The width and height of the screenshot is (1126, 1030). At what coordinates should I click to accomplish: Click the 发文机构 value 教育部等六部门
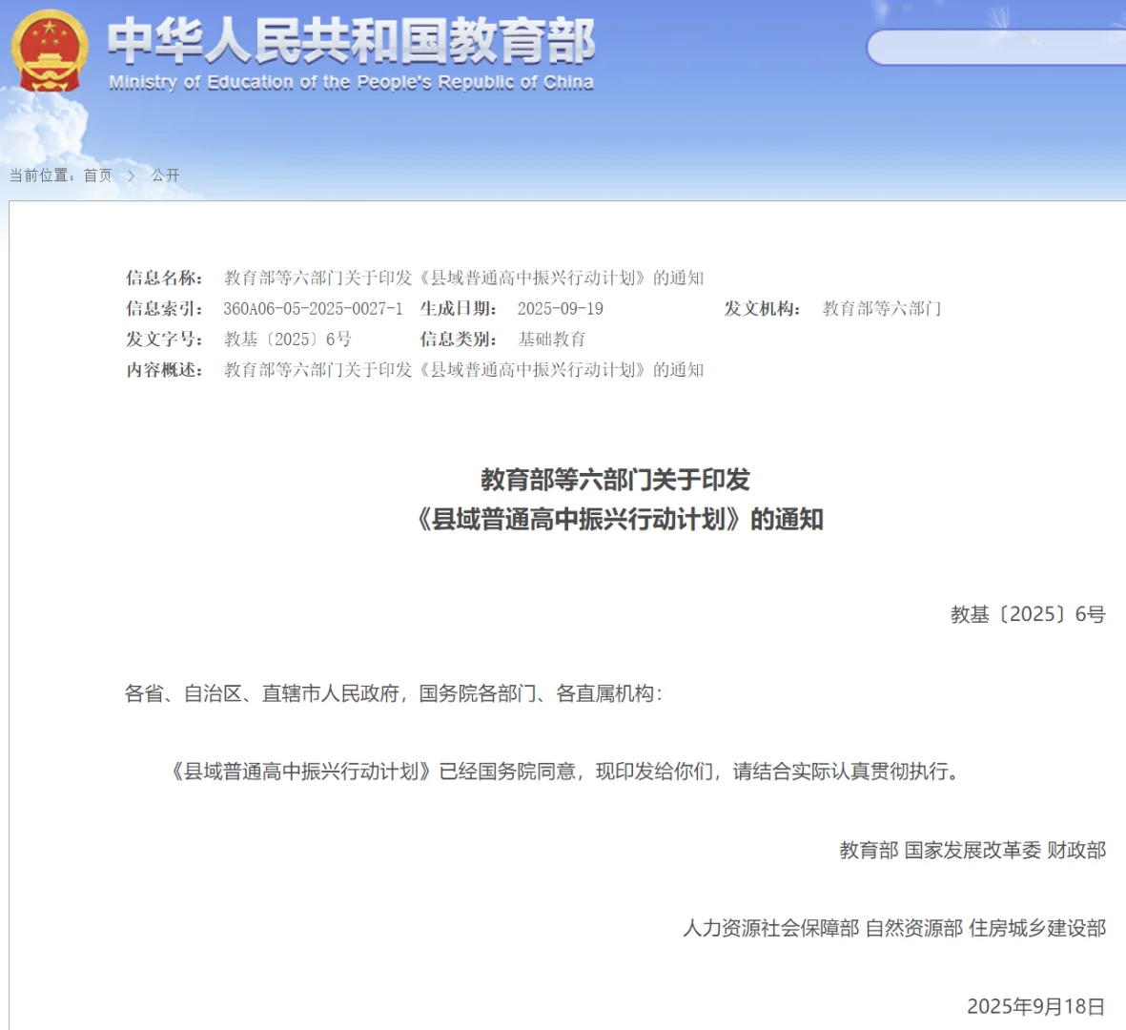click(881, 309)
